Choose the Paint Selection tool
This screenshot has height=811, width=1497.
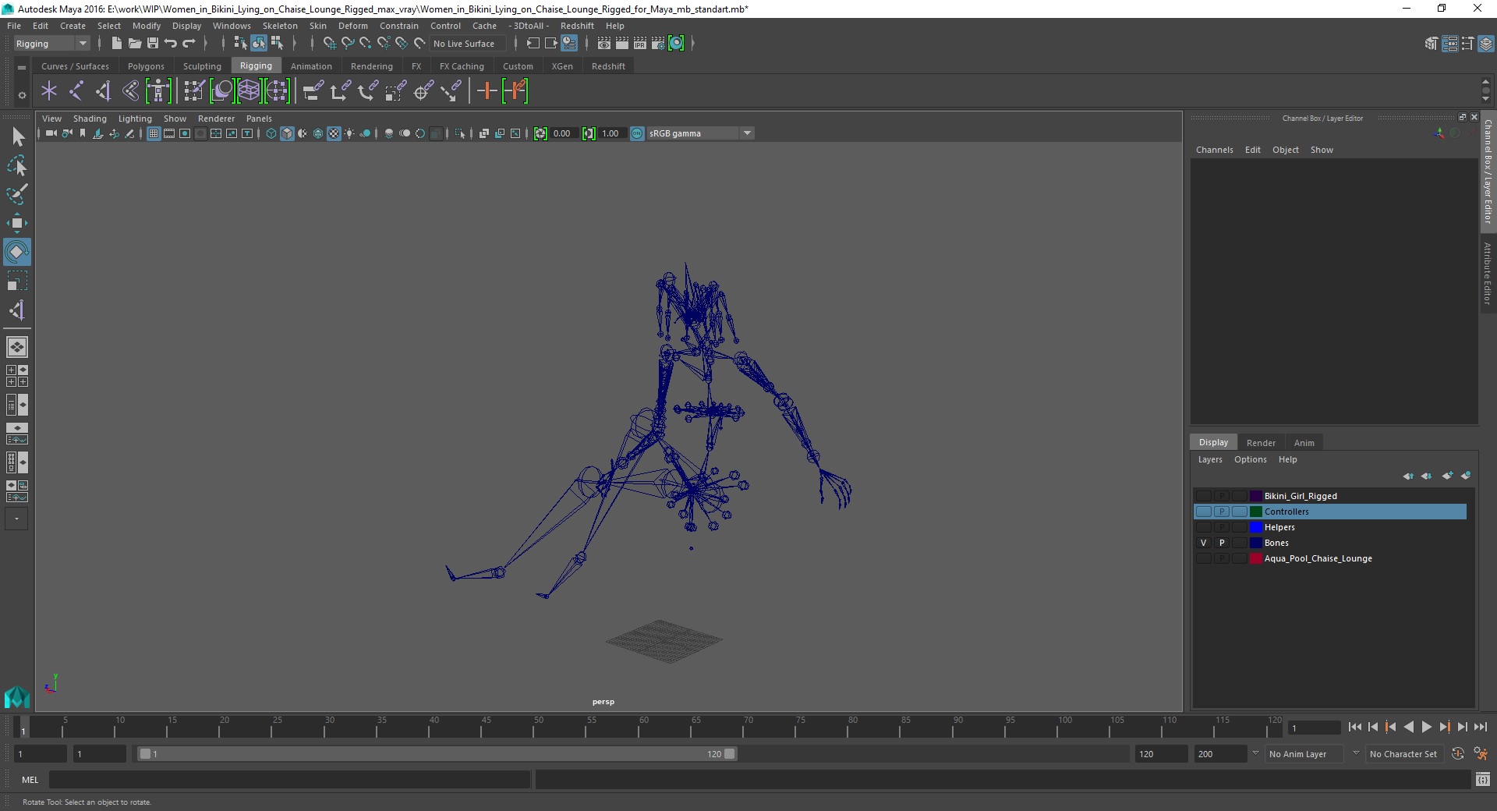coord(17,194)
